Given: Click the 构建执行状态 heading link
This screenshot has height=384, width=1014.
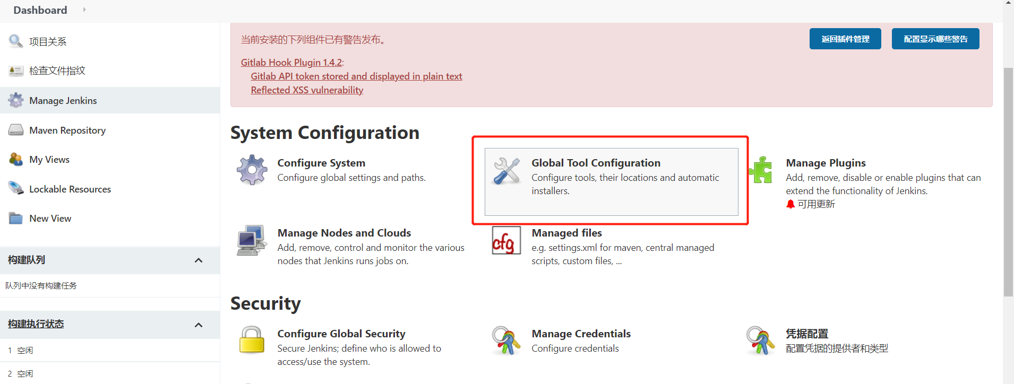Looking at the screenshot, I should [36, 324].
